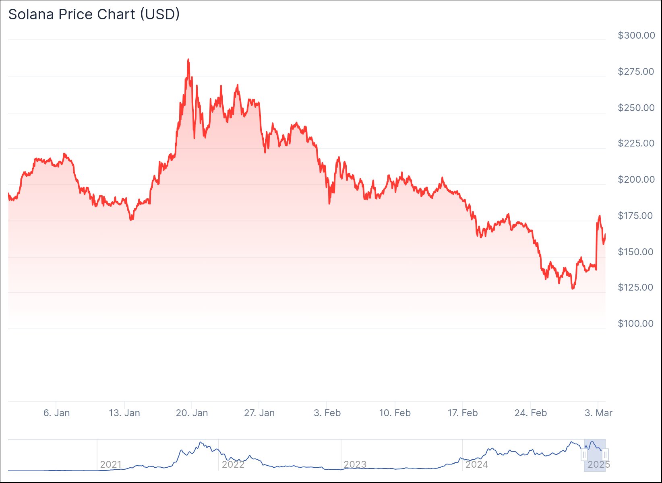662x483 pixels.
Task: Click the 10. Feb date axis label
Action: [395, 413]
